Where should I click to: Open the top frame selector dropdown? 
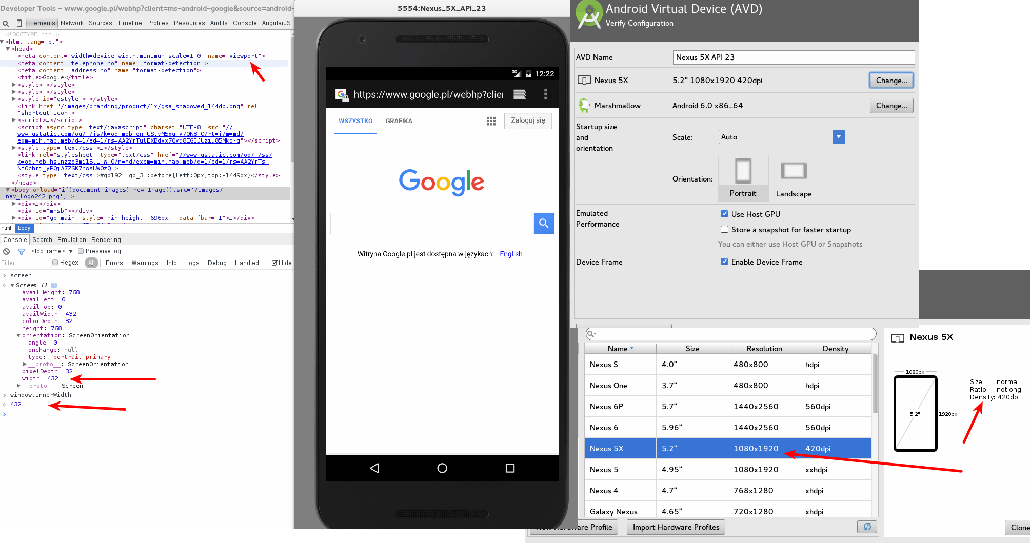point(52,251)
